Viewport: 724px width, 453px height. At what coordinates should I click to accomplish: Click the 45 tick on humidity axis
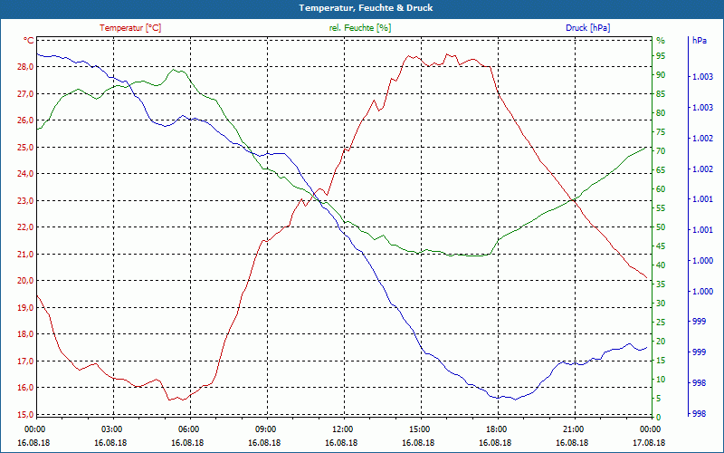(661, 246)
